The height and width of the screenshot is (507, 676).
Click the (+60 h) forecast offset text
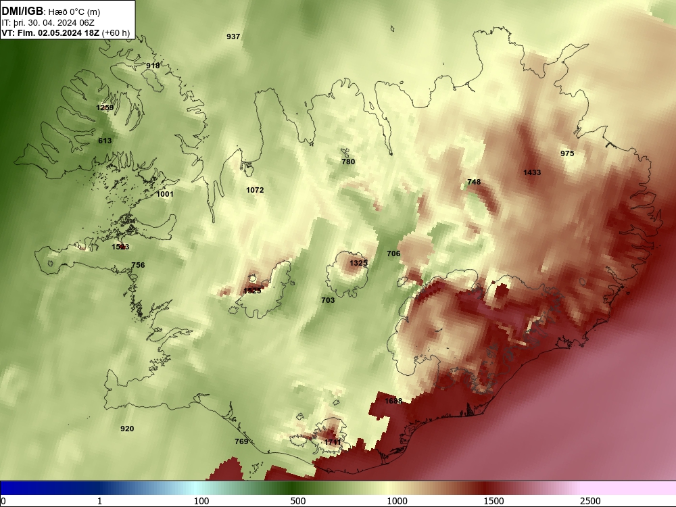116,33
